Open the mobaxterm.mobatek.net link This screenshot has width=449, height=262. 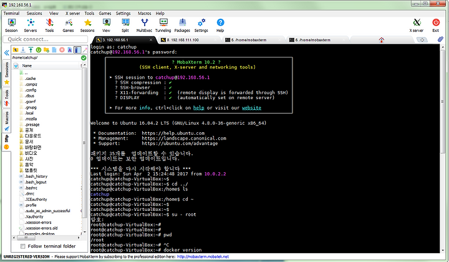pyautogui.click(x=203, y=256)
